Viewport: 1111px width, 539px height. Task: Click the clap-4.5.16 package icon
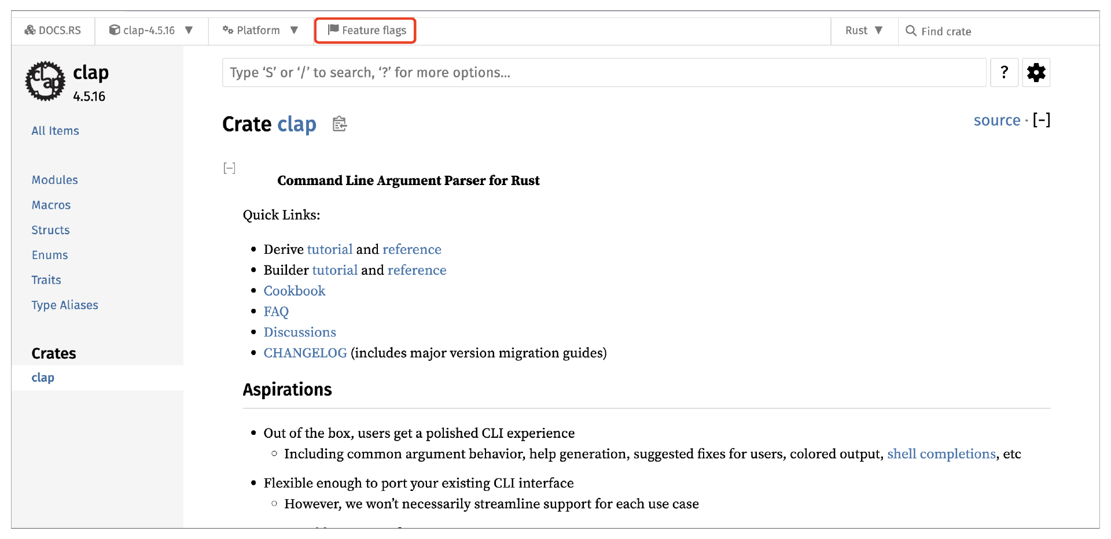tap(115, 30)
